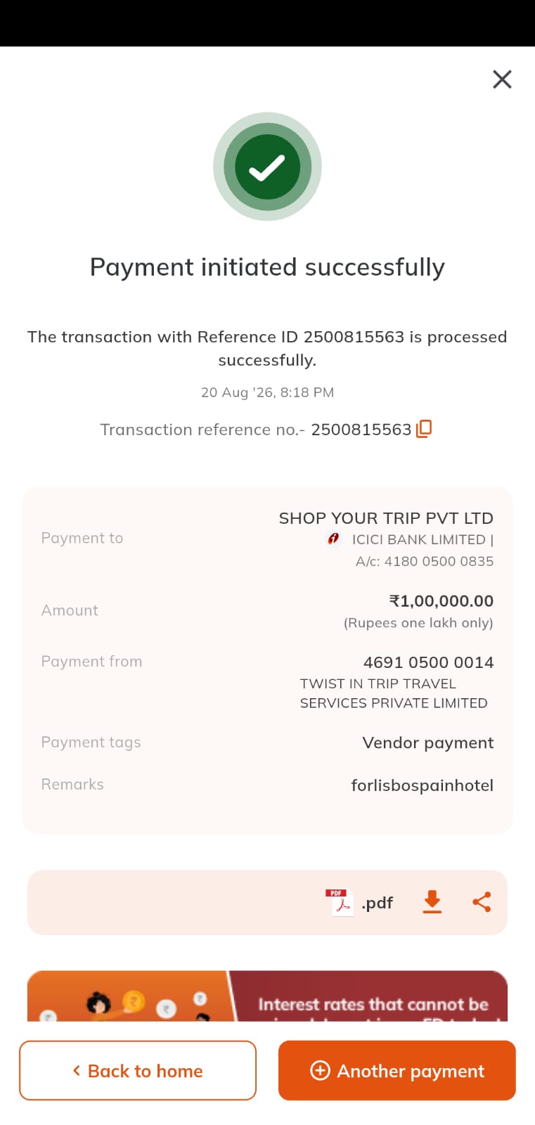Tap the .pdf file label

point(378,903)
